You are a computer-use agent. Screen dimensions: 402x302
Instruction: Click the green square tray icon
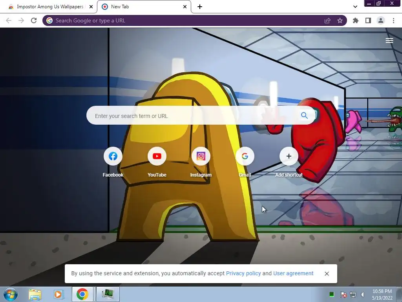[x=331, y=294]
